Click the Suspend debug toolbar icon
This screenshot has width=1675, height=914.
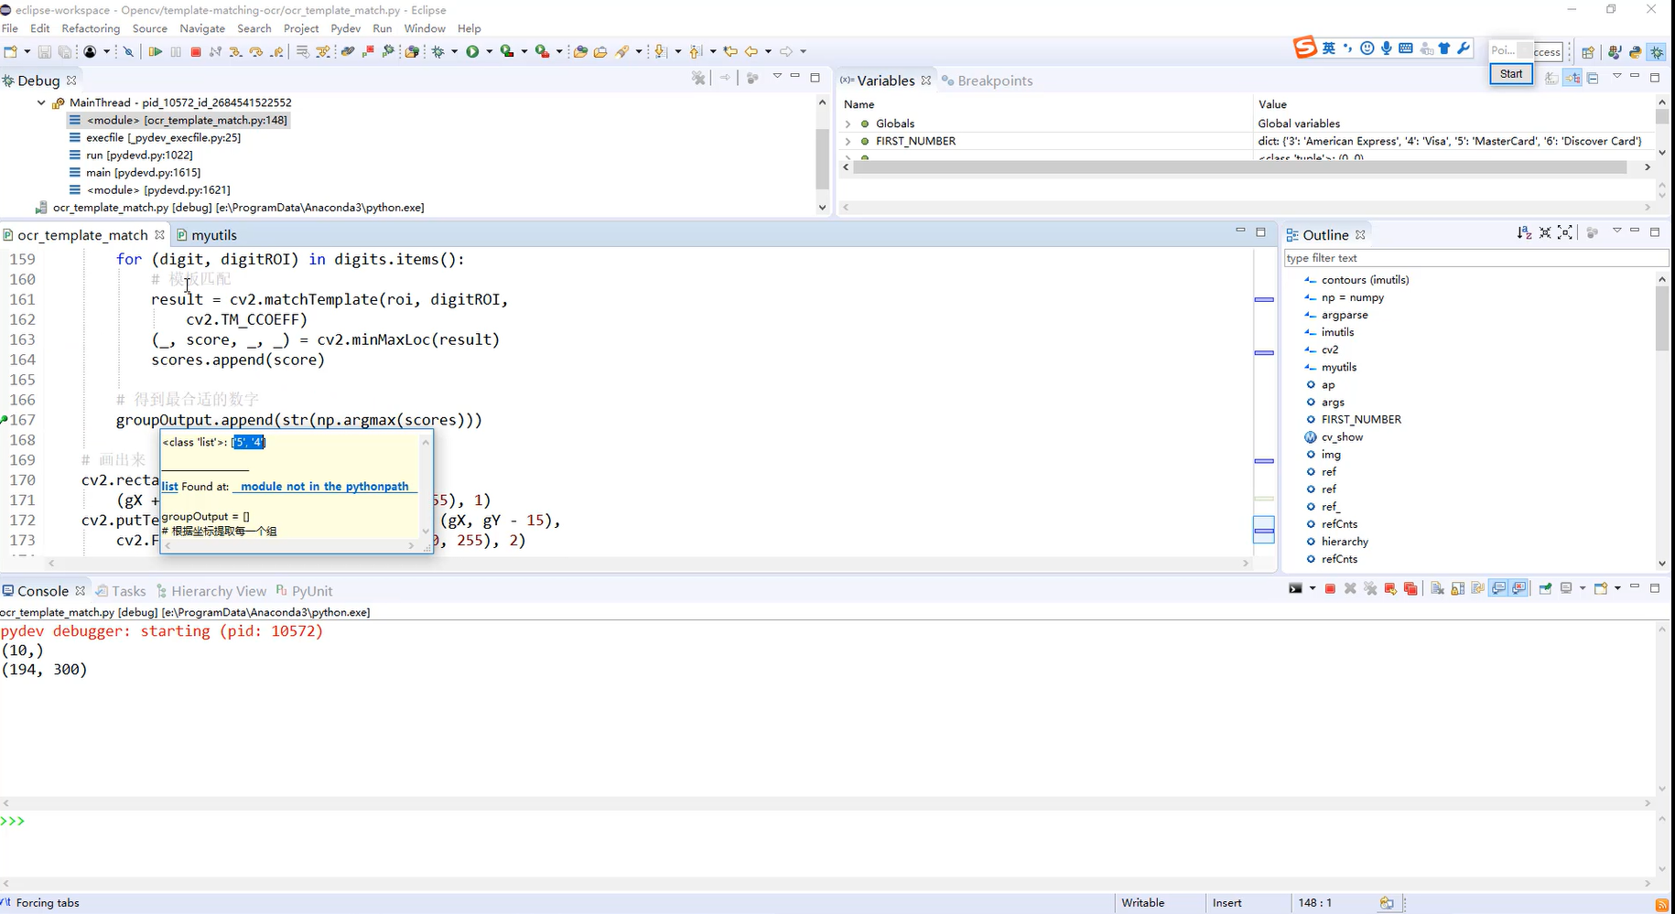pyautogui.click(x=176, y=51)
